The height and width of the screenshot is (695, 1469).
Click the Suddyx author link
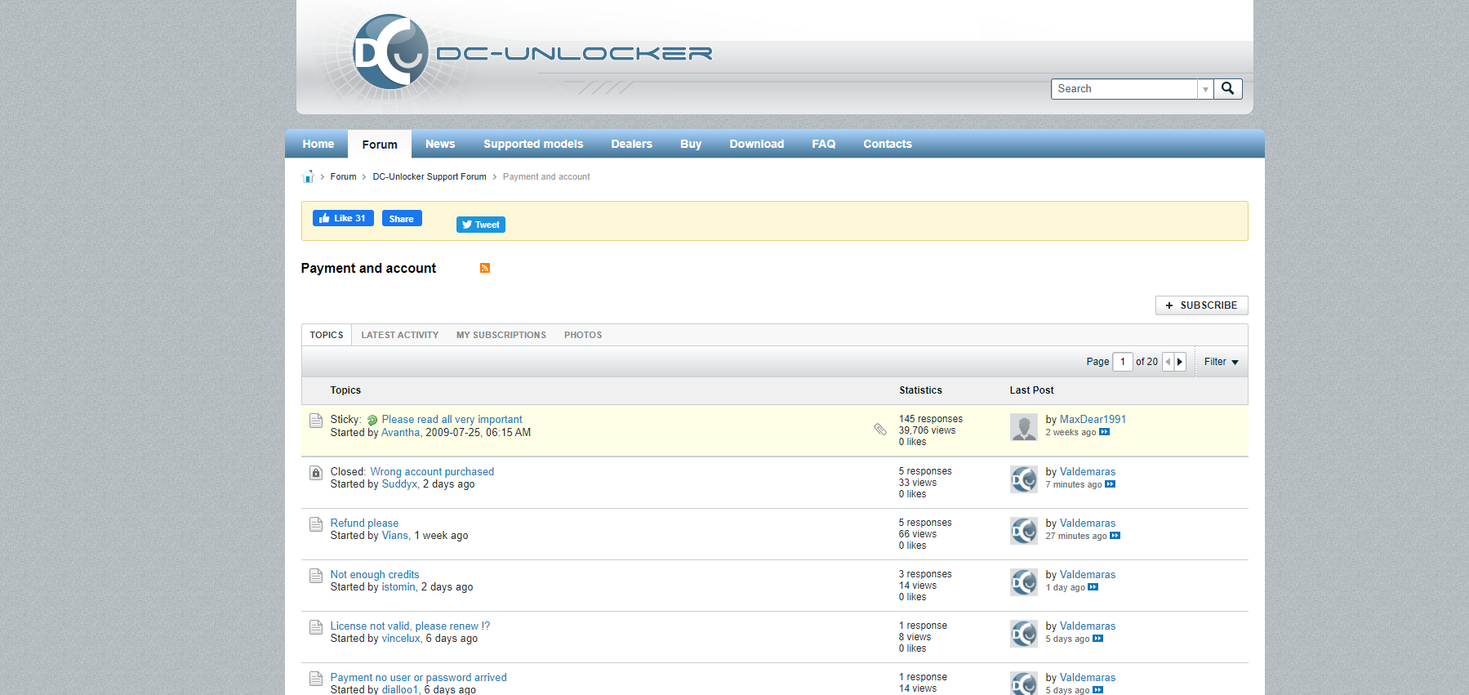click(x=399, y=483)
